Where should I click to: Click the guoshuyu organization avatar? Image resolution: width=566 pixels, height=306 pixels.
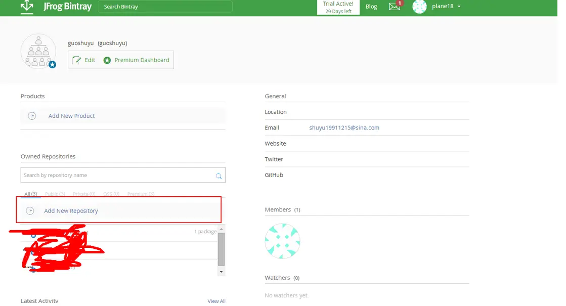[38, 51]
